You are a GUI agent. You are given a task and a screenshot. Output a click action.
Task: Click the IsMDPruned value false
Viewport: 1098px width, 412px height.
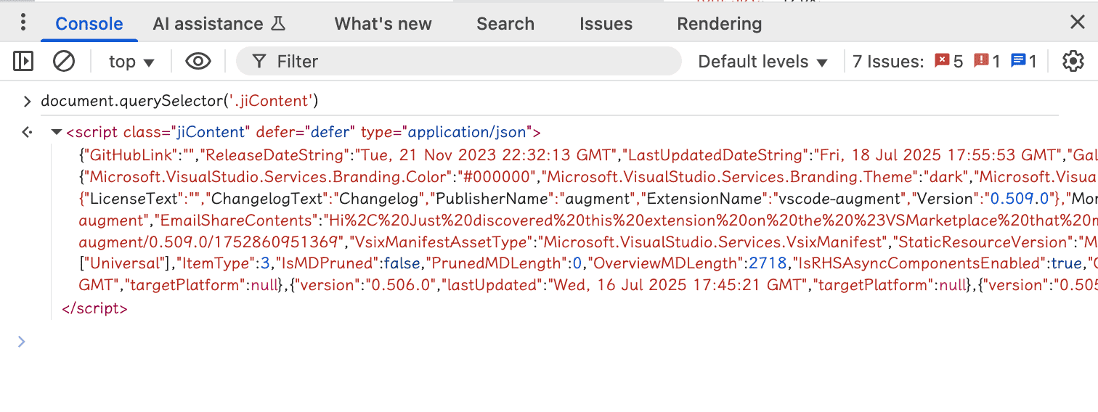tap(402, 264)
